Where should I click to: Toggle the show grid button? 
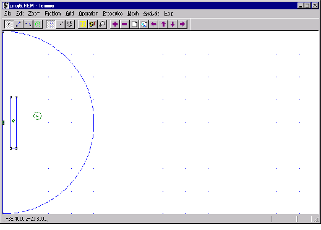[x=51, y=24]
